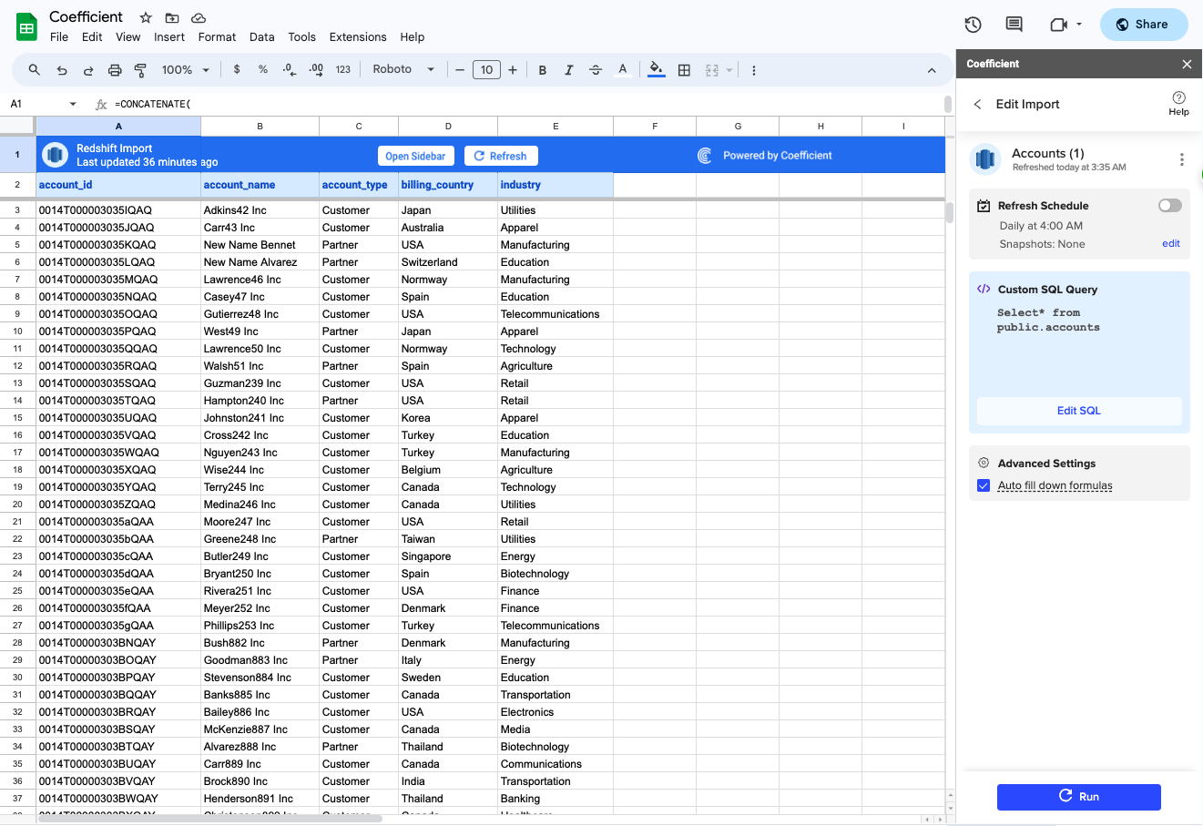Open the Accounts import three-dot menu
The height and width of the screenshot is (826, 1203).
[1182, 159]
